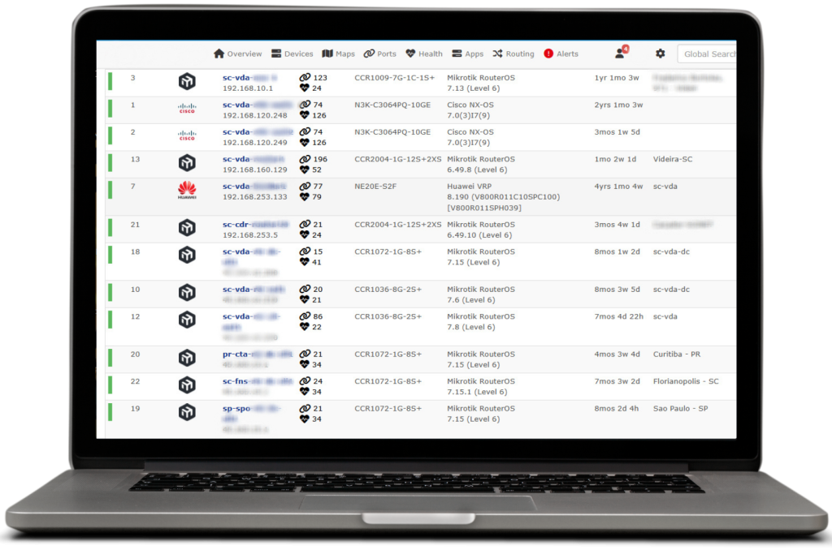The height and width of the screenshot is (554, 832).
Task: Select location text Videira-SC
Action: click(672, 159)
